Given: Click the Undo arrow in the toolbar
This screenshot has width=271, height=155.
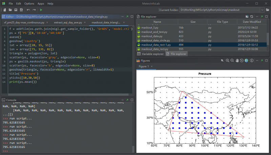Looking at the screenshot, I should [x=28, y=10].
